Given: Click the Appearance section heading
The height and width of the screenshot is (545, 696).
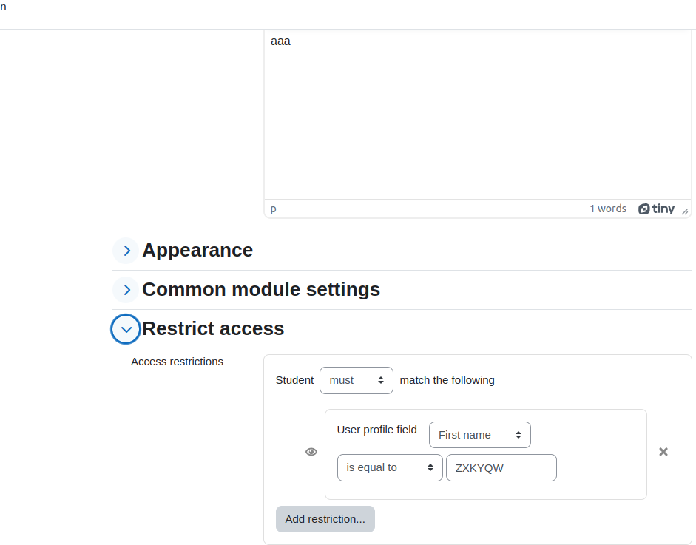Looking at the screenshot, I should pyautogui.click(x=197, y=250).
